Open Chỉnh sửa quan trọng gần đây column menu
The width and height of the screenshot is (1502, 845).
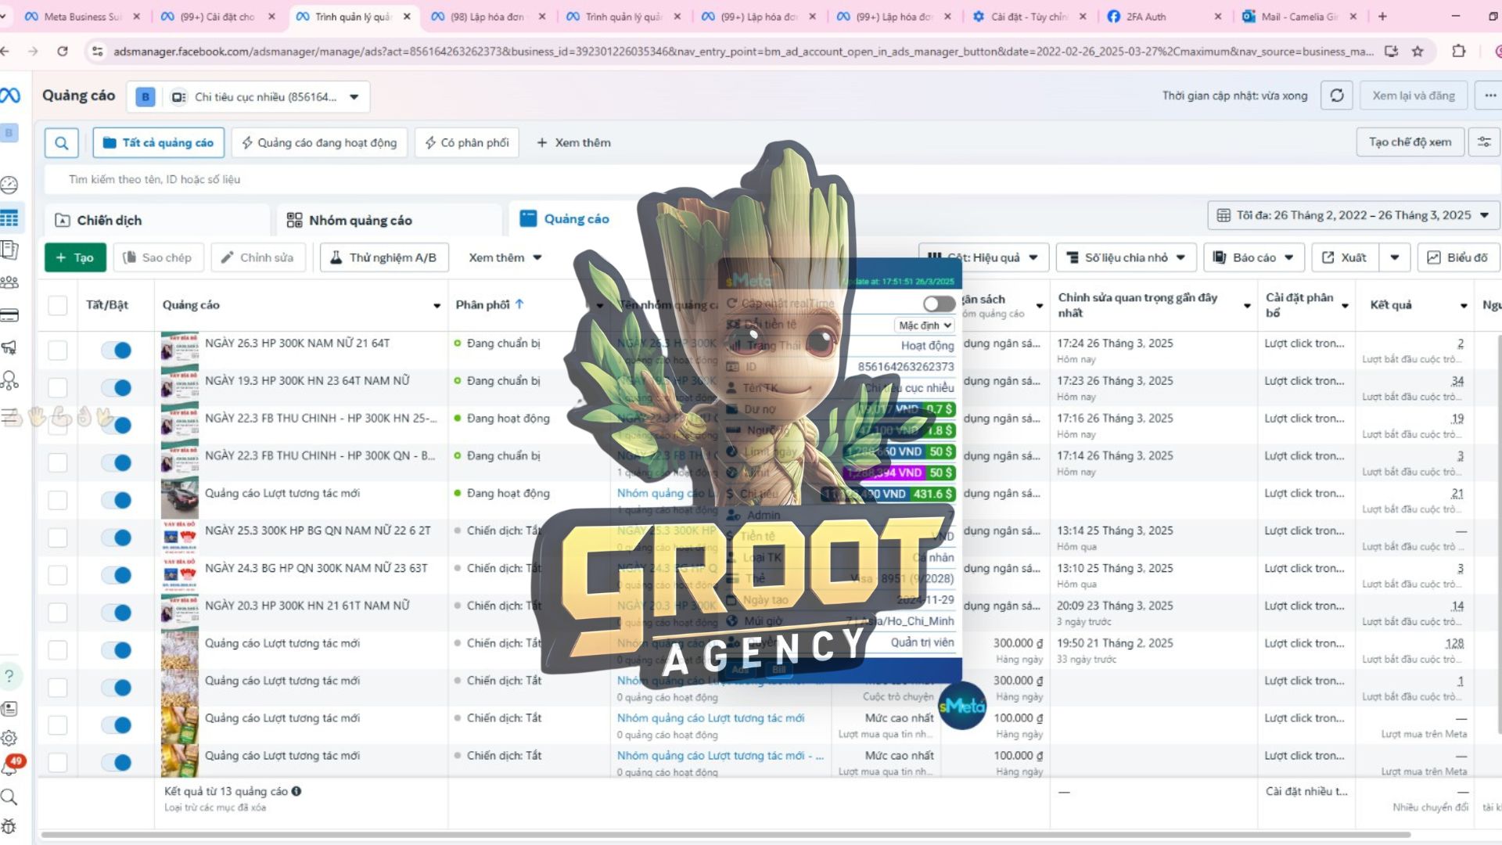coord(1247,306)
